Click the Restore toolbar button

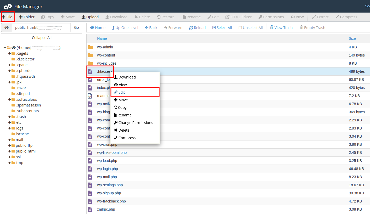coord(165,17)
